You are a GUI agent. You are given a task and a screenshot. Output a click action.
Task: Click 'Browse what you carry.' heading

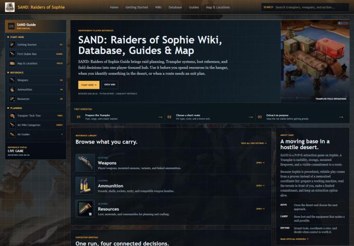coord(107,142)
